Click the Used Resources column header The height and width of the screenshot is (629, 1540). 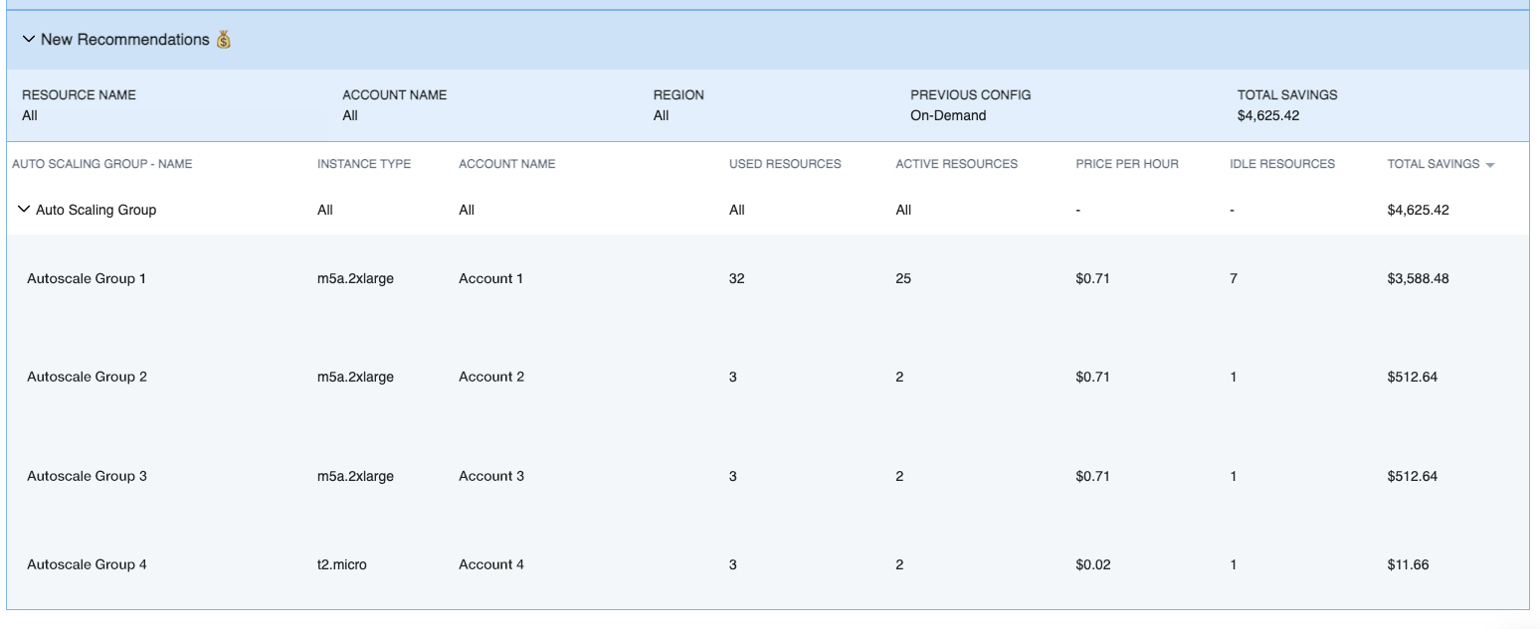click(785, 164)
